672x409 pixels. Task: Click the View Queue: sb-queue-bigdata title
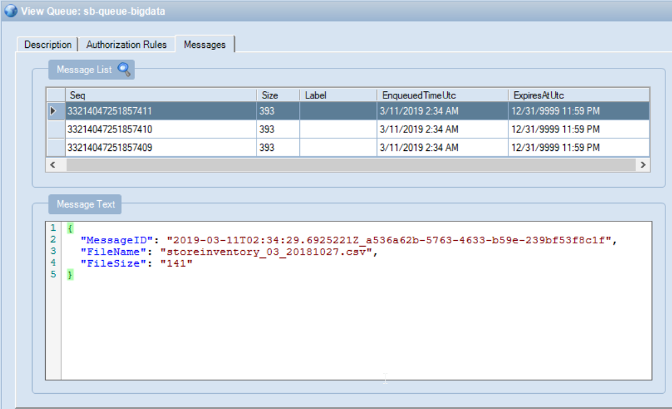tap(93, 11)
